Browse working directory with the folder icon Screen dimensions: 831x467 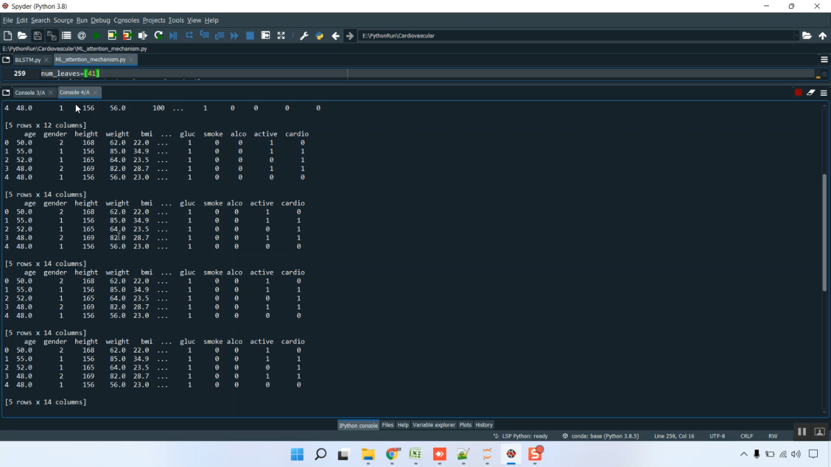(807, 35)
